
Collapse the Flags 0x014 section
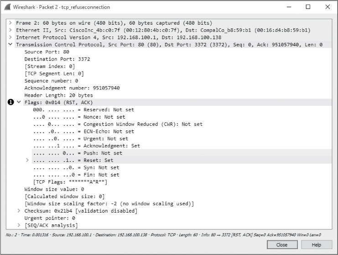(x=19, y=102)
